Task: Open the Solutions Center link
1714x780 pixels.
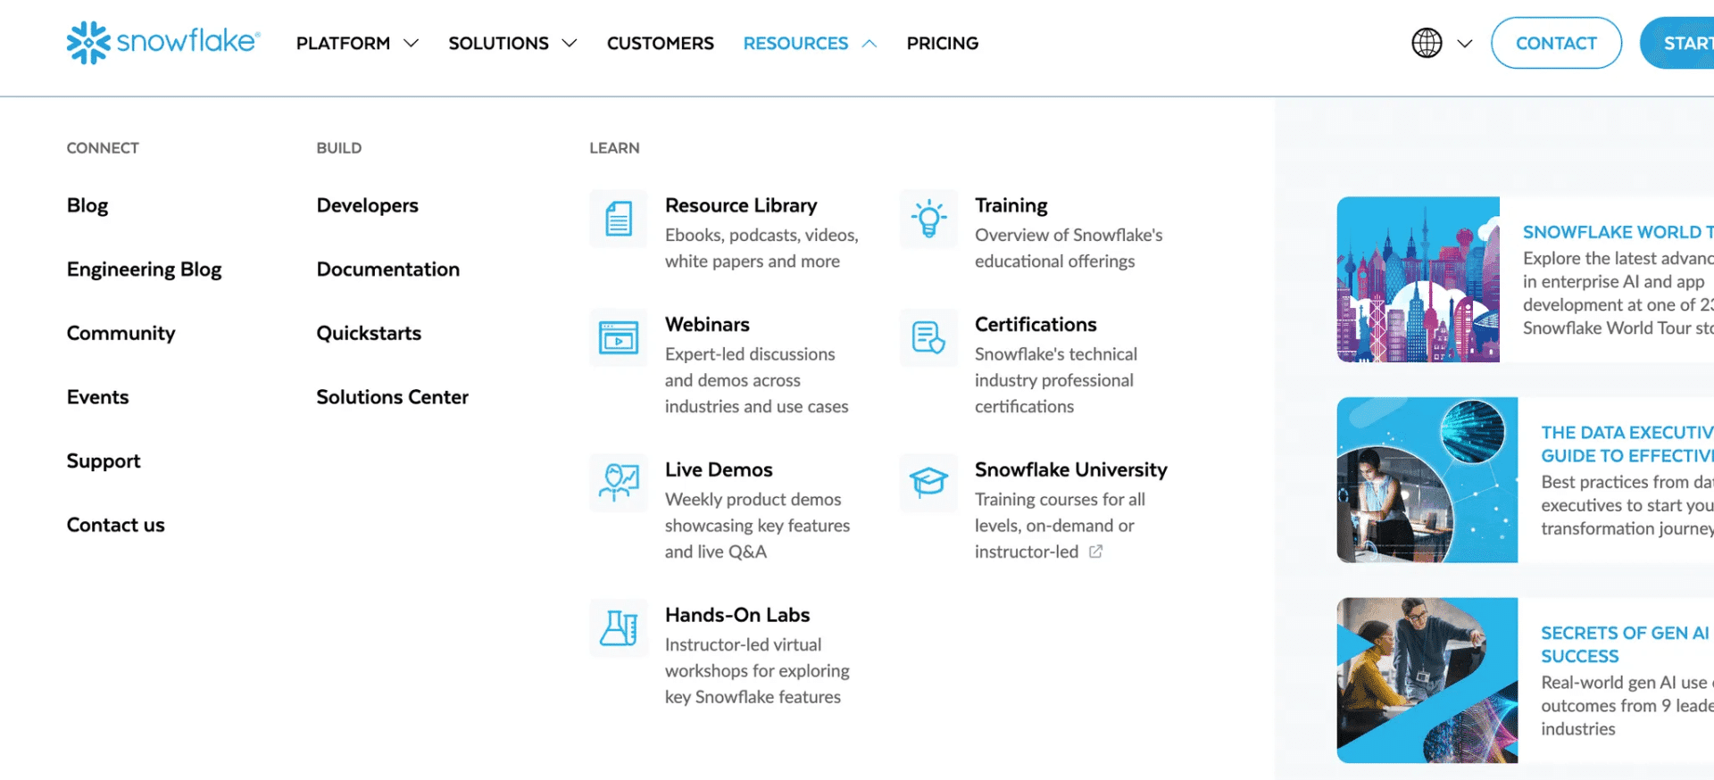Action: point(393,397)
